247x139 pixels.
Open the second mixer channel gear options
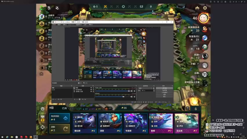135,97
